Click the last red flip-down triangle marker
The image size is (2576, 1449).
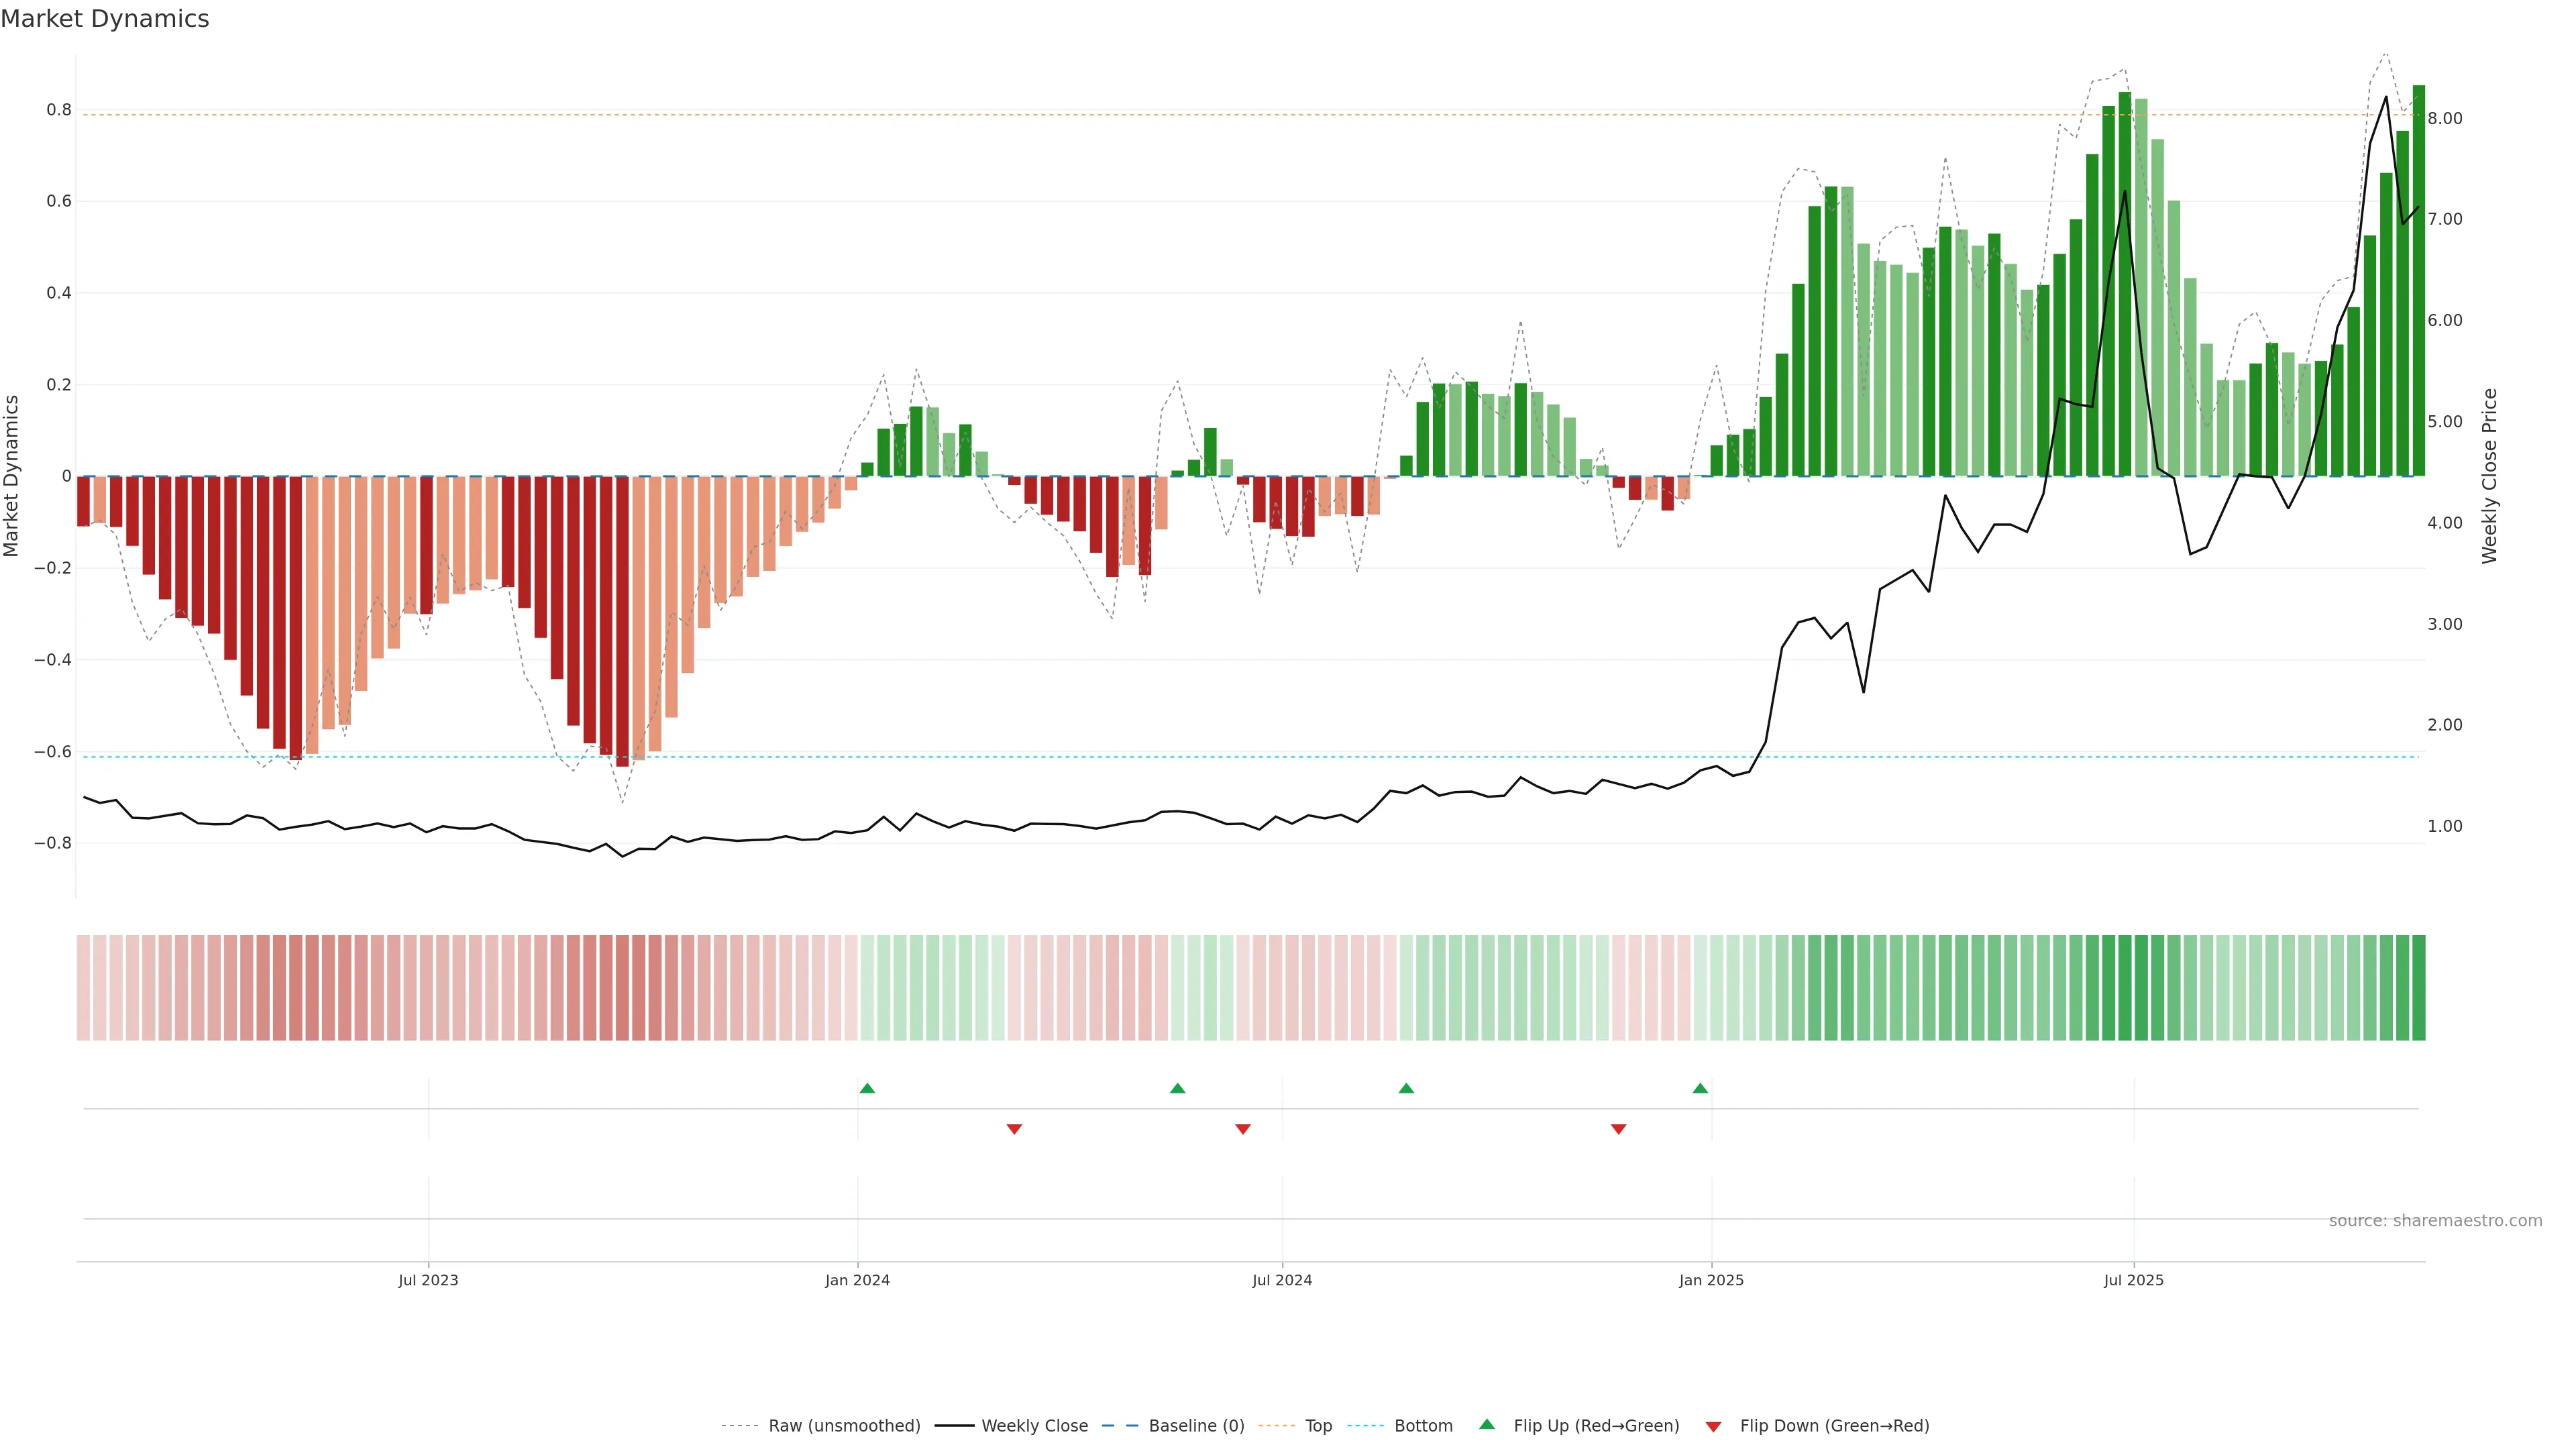coord(1618,1129)
